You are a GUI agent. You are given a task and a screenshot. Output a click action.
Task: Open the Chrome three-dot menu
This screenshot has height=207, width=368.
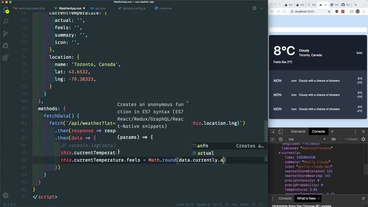[364, 11]
